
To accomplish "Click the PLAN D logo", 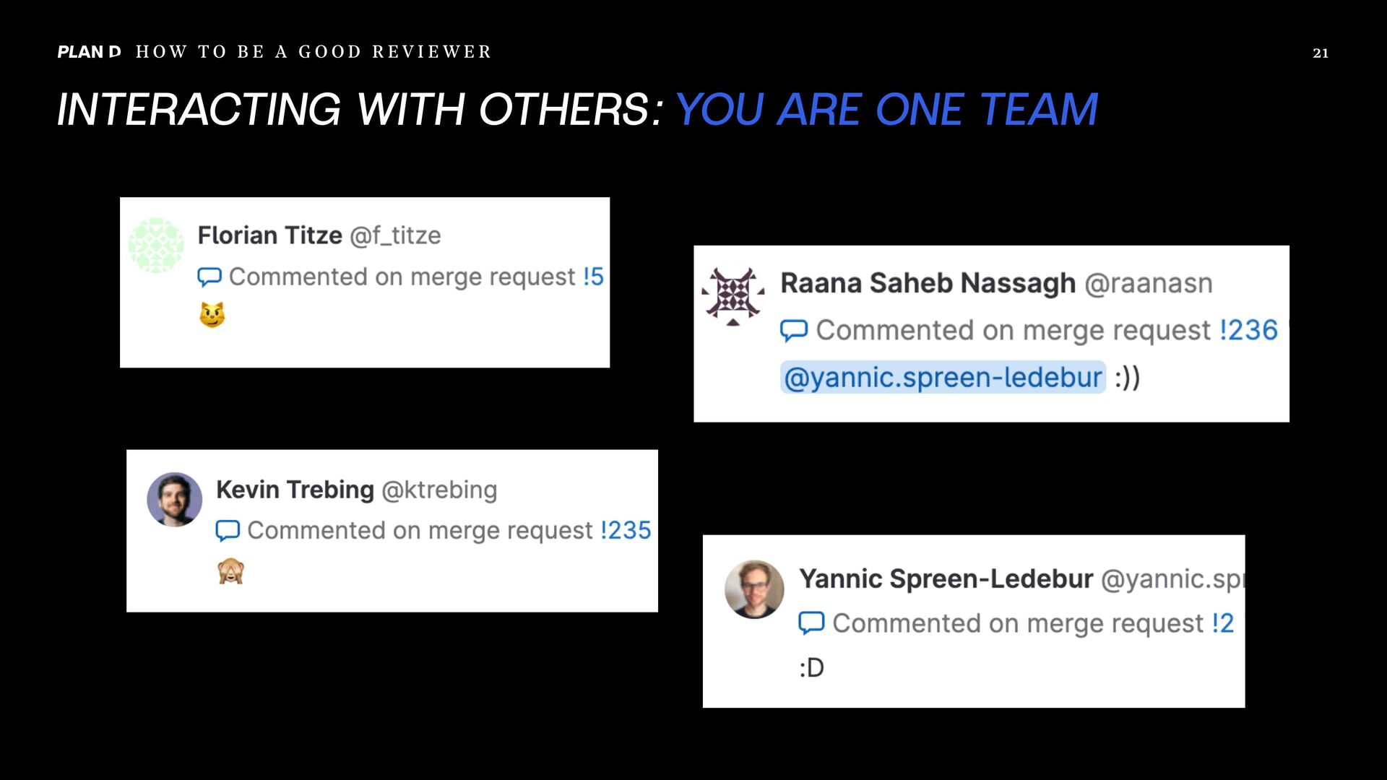I will click(89, 52).
